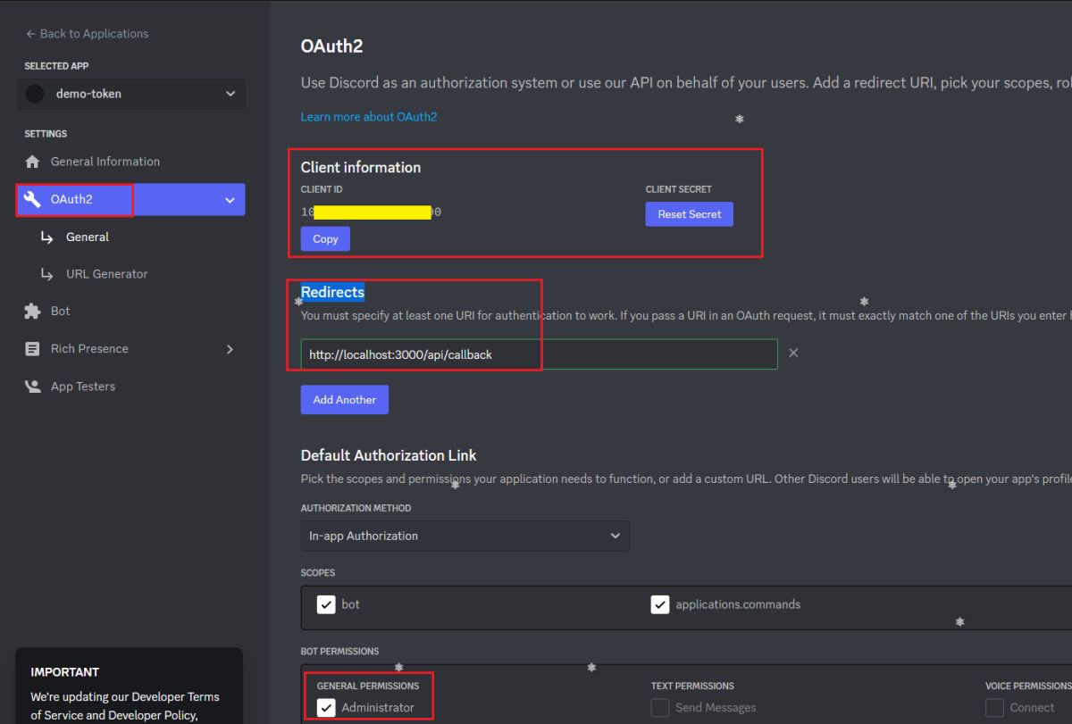Click the arrow icon beside URL Generator
Viewport: 1072px width, 724px height.
[x=47, y=274]
